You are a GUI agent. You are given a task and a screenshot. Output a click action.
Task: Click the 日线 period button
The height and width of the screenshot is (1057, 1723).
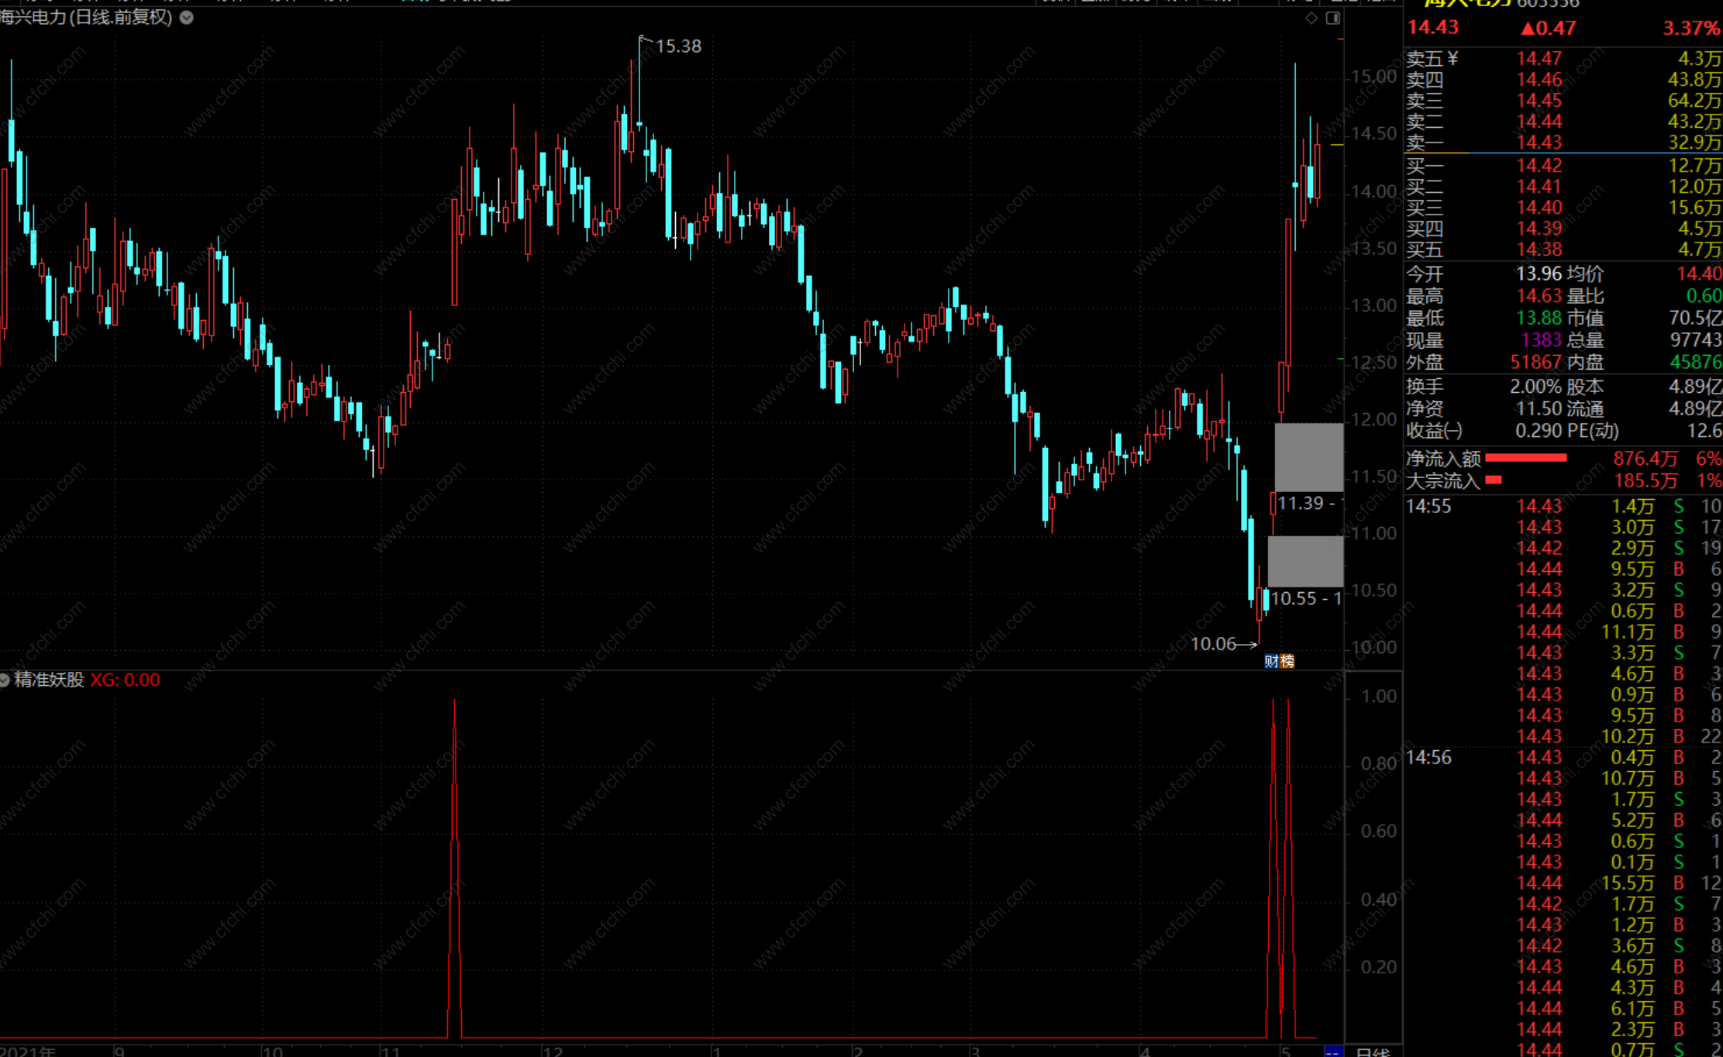tap(1373, 1051)
